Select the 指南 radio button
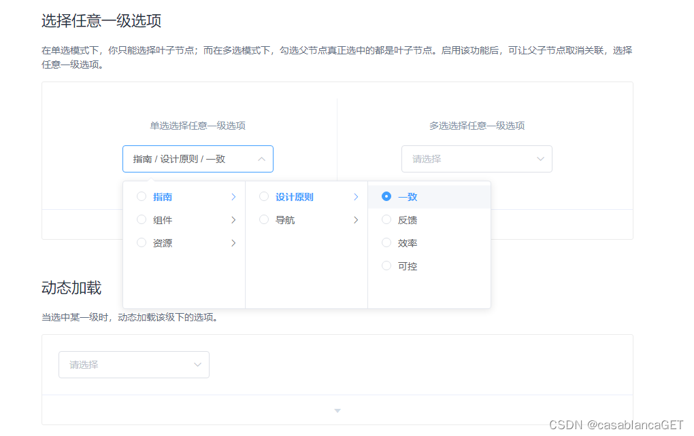694x436 pixels. [x=142, y=196]
